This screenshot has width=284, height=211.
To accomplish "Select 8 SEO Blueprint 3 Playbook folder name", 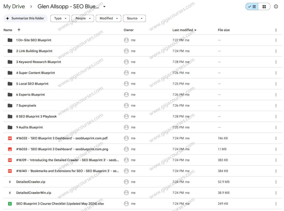I will 36,116.
